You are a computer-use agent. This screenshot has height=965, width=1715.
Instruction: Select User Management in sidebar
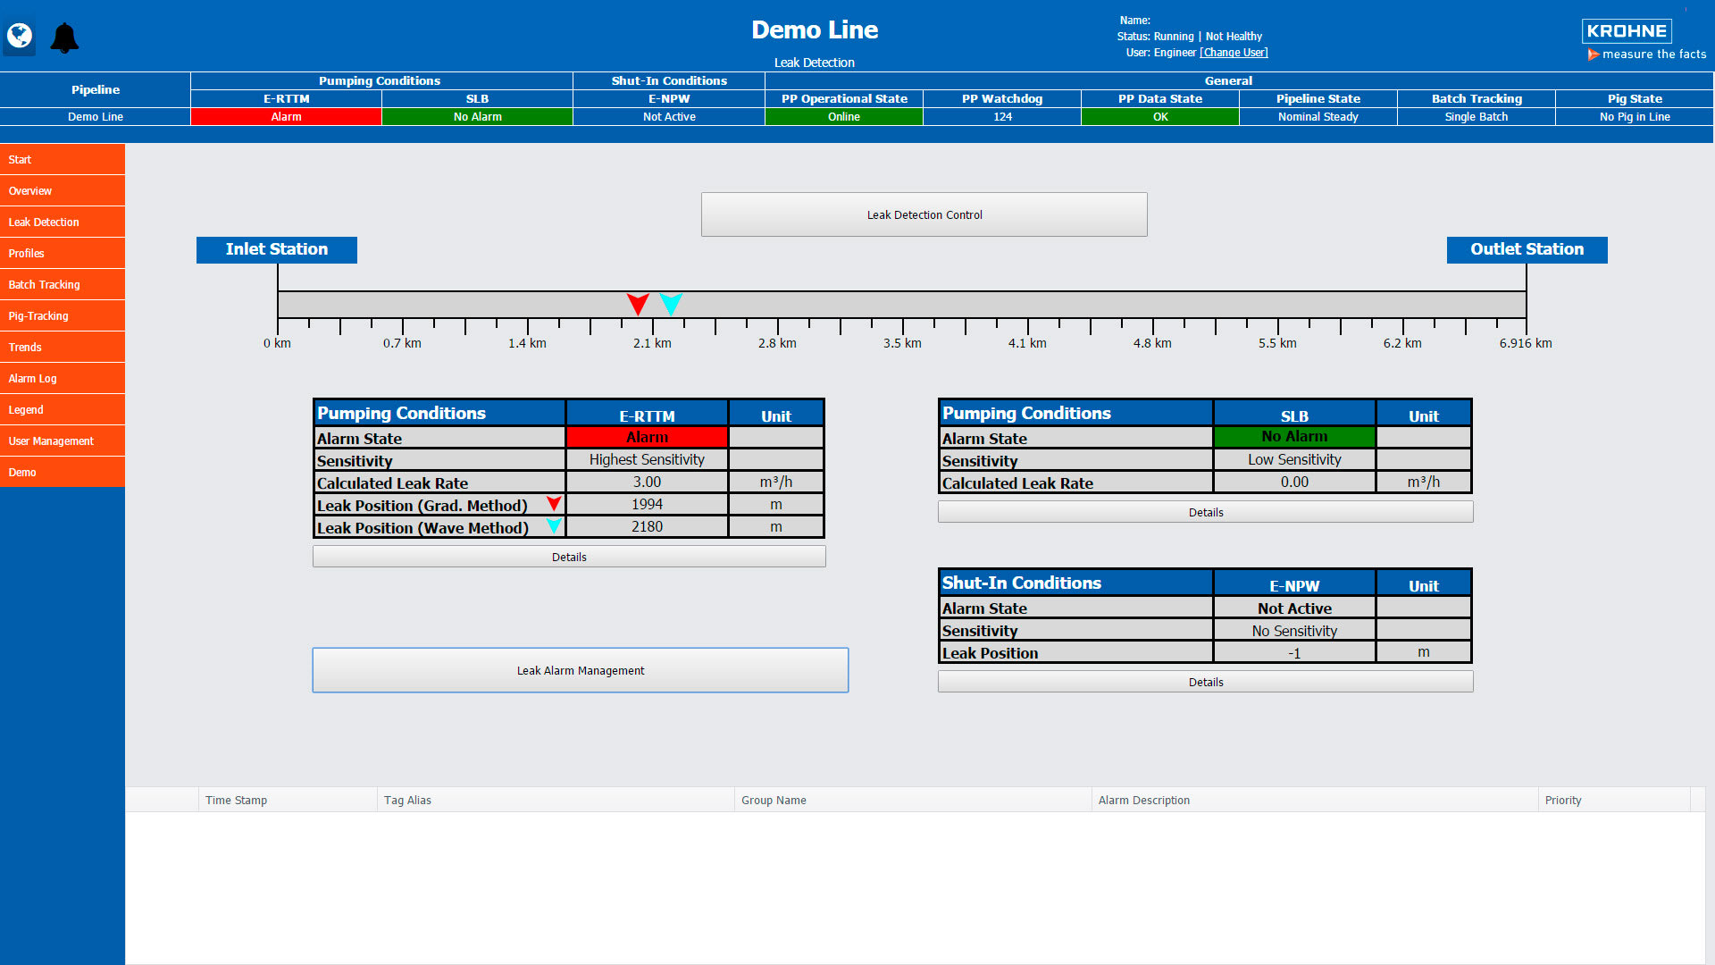point(63,441)
